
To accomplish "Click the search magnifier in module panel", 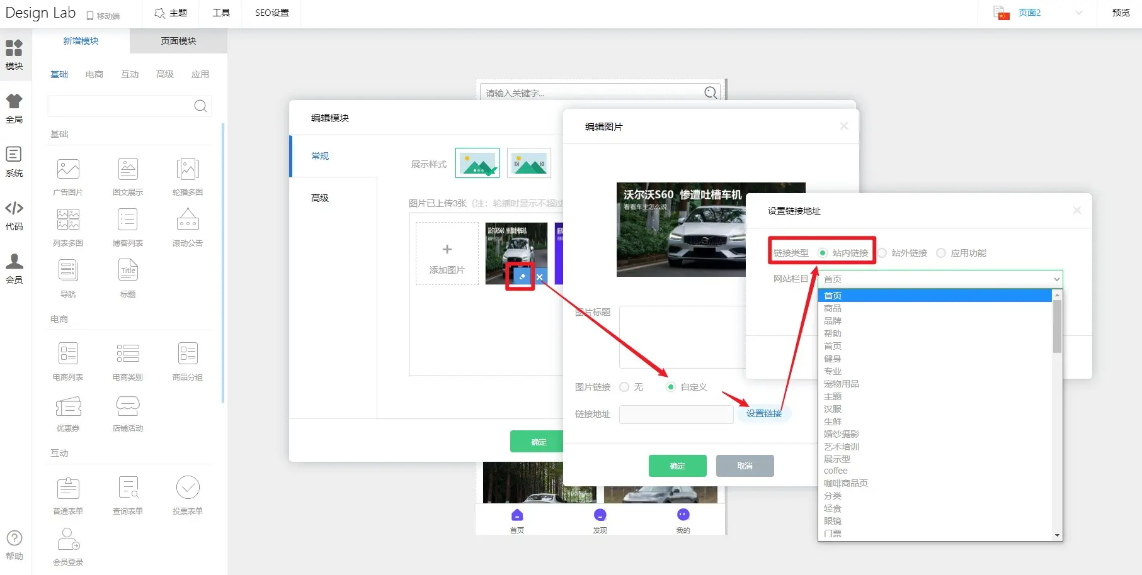I will pos(200,106).
